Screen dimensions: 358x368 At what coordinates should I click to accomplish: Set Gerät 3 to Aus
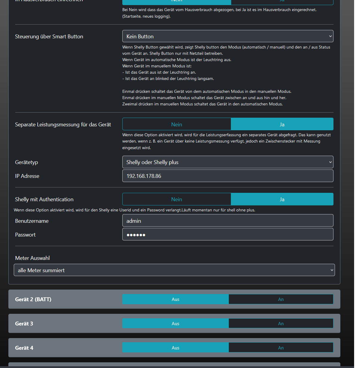tap(176, 323)
